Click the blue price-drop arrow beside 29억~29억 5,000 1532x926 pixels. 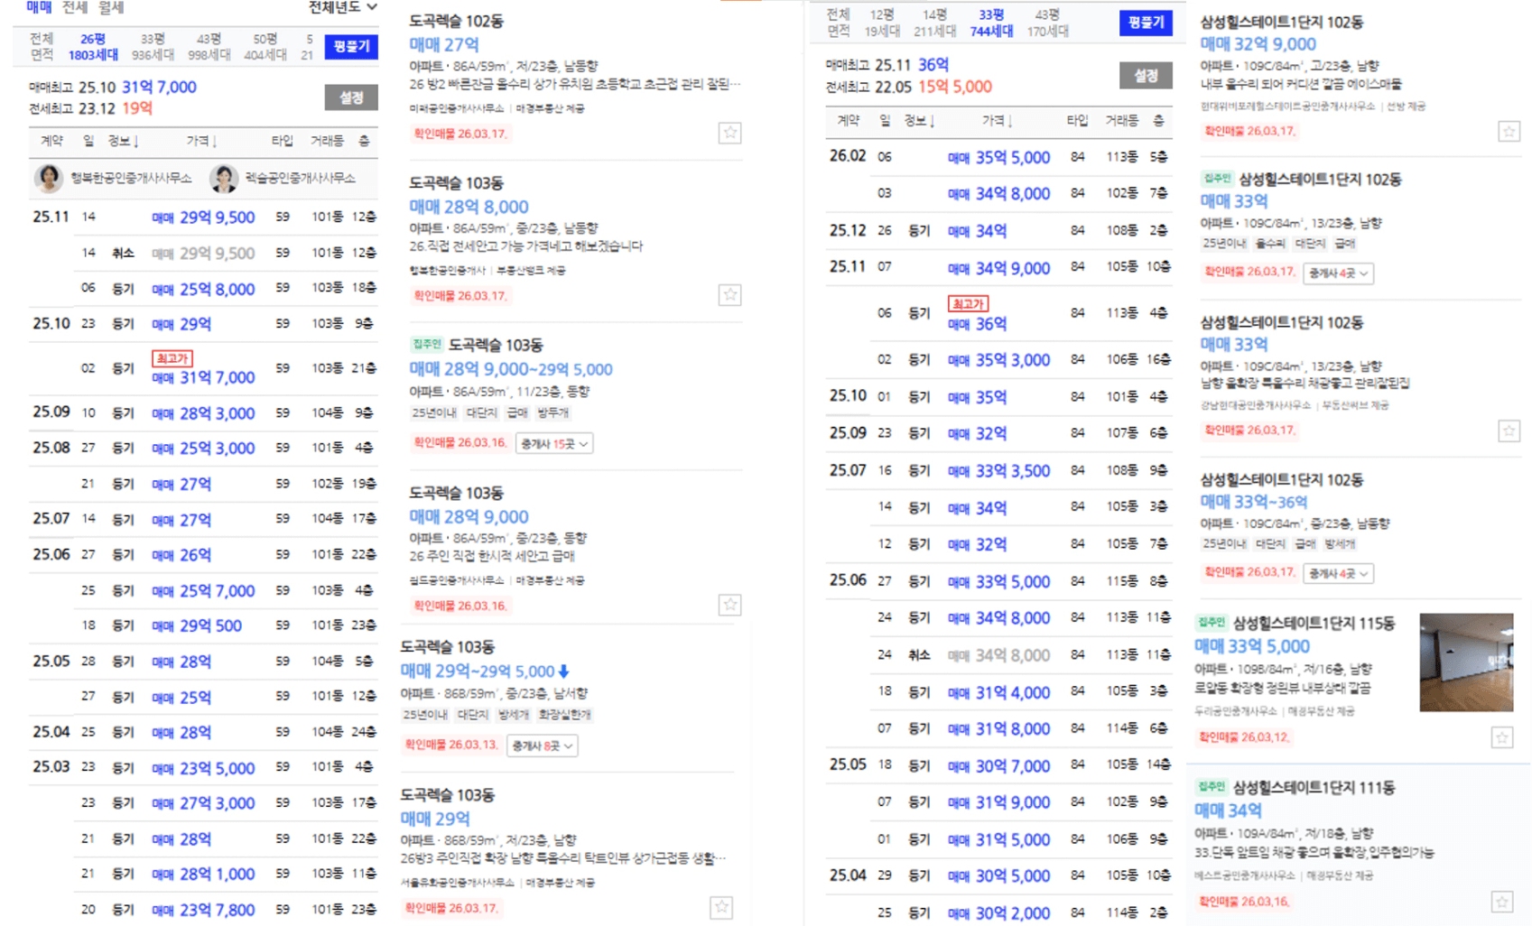coord(564,671)
